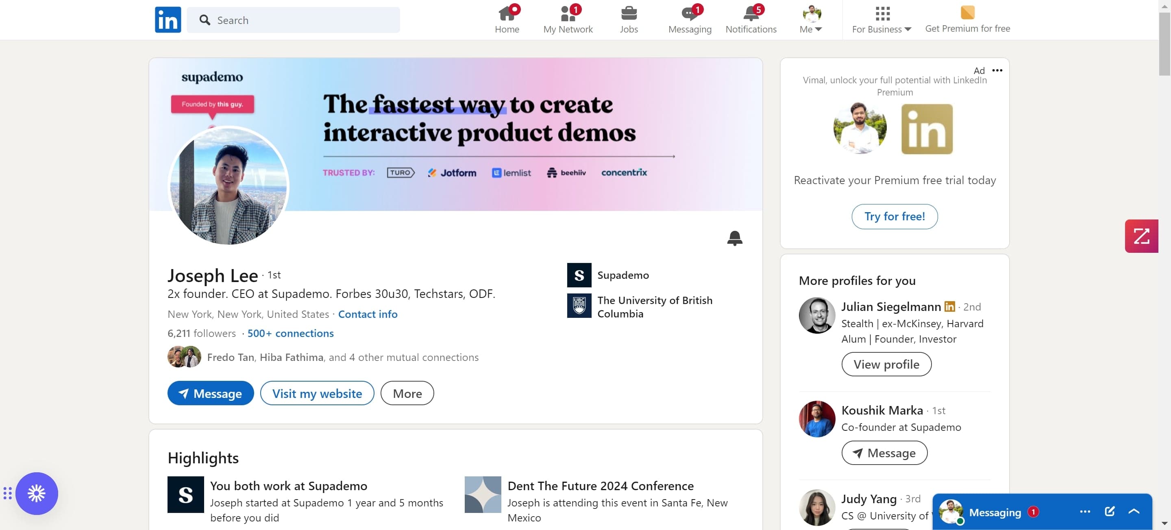1171x530 pixels.
Task: Open Dent The Future 2024 Conference highlight
Action: pyautogui.click(x=600, y=486)
